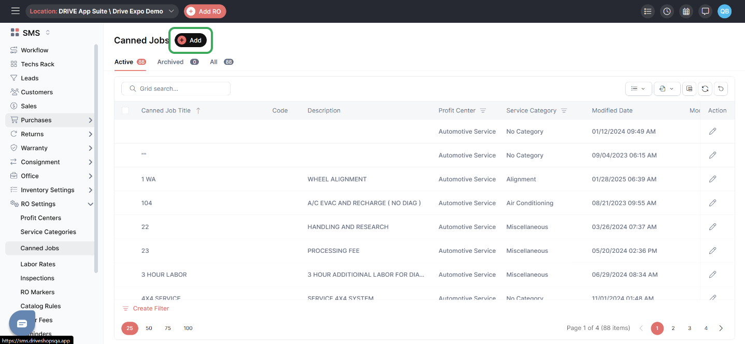Image resolution: width=745 pixels, height=344 pixels.
Task: Go to next page arrow
Action: 721,328
